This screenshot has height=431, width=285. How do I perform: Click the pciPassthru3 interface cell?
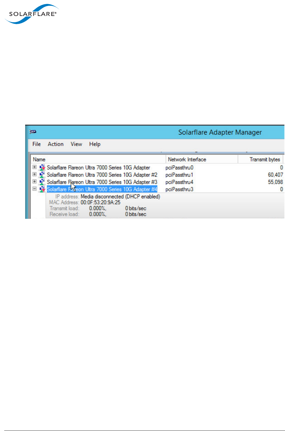click(x=179, y=189)
